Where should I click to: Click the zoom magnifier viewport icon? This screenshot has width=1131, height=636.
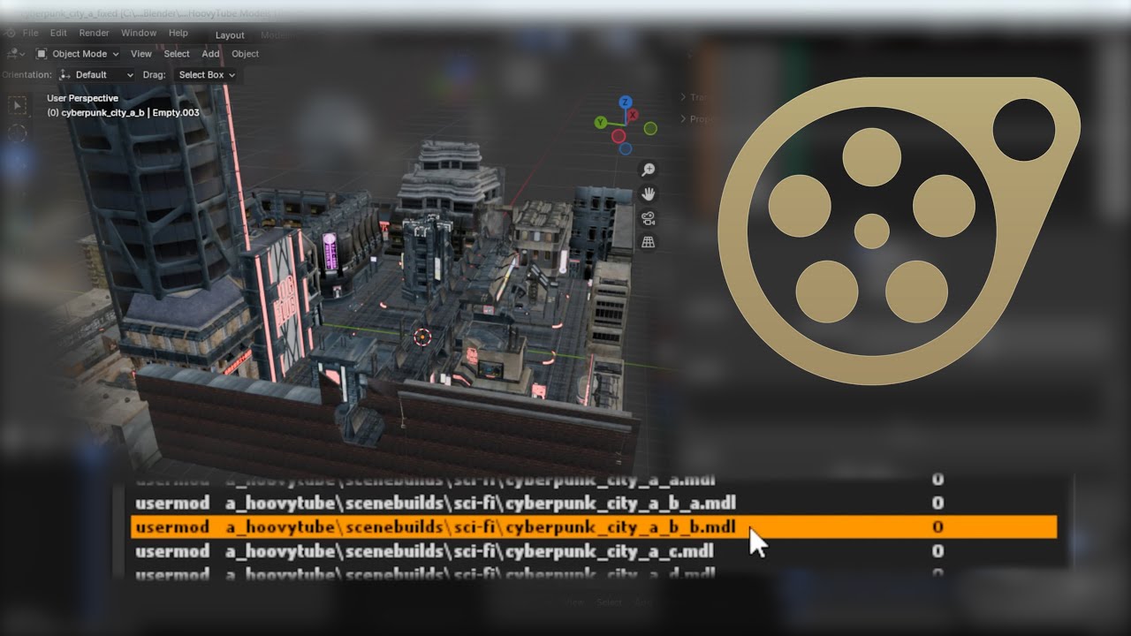(649, 170)
